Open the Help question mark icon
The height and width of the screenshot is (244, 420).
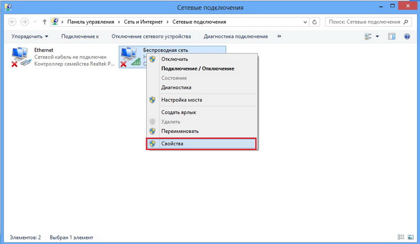[x=407, y=36]
